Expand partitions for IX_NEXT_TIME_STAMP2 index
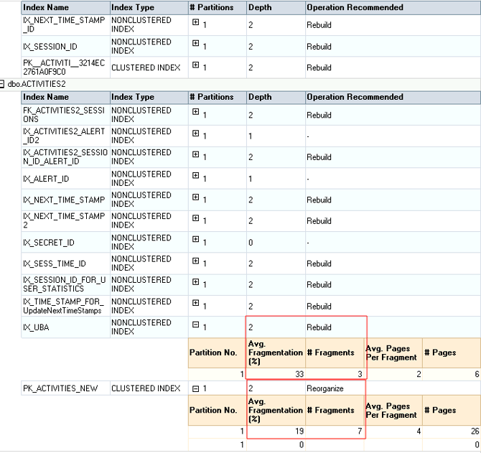Image resolution: width=481 pixels, height=453 pixels. coord(195,218)
